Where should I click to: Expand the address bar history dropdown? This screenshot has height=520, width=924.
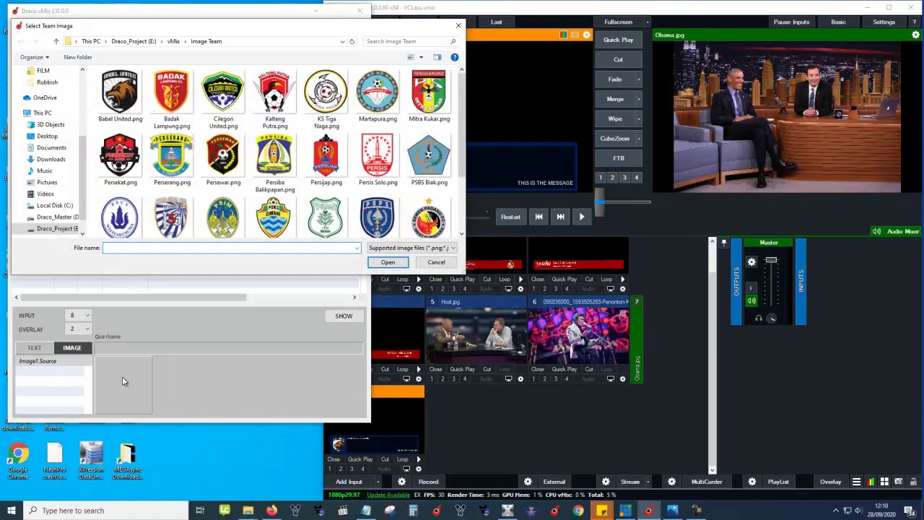pyautogui.click(x=342, y=41)
